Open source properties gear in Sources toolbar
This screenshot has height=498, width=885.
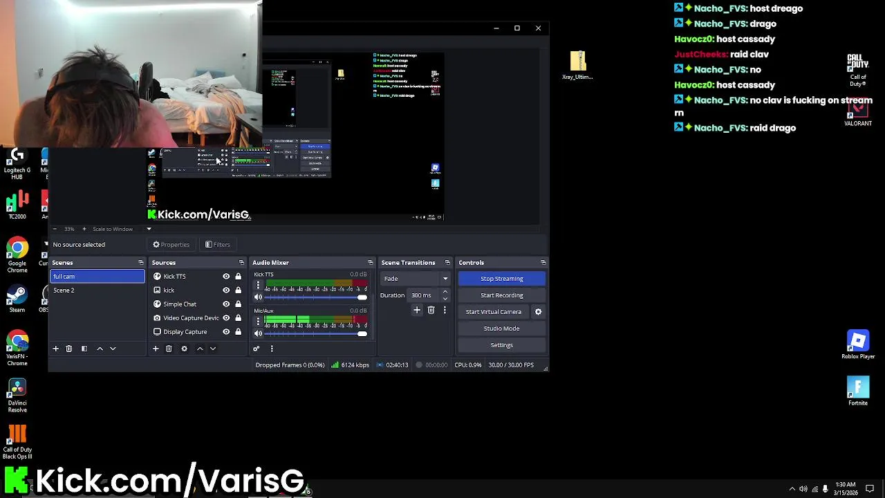pyautogui.click(x=184, y=349)
